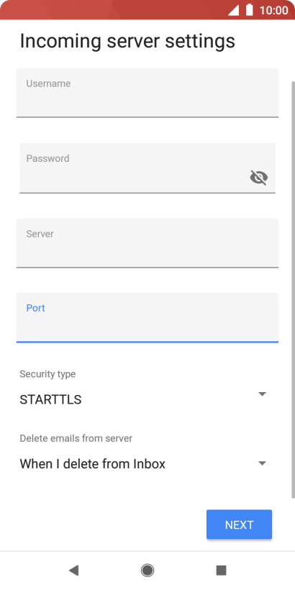295x590 pixels.
Task: Click inside the Port field
Action: click(147, 317)
